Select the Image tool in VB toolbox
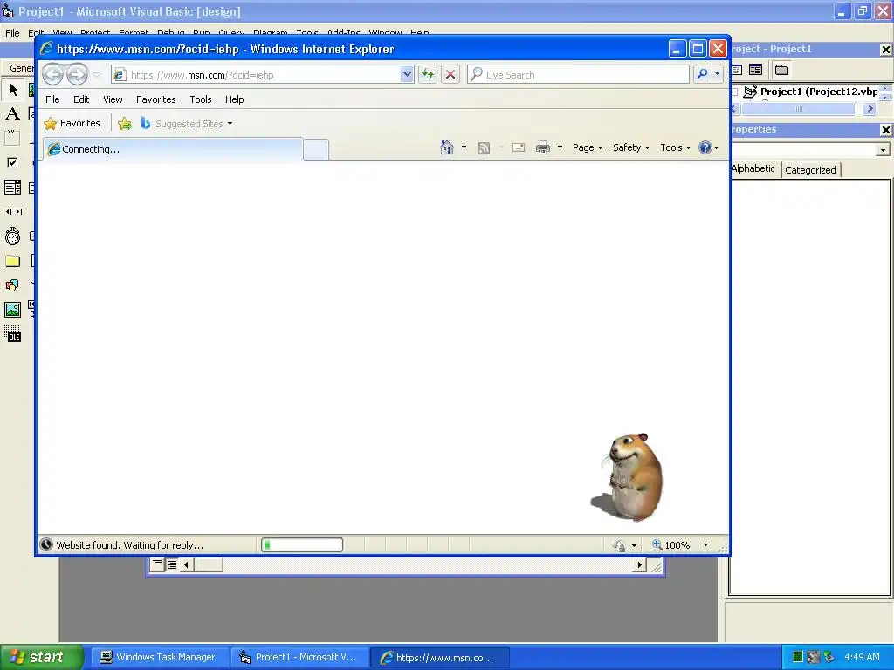The height and width of the screenshot is (670, 894). pyautogui.click(x=12, y=310)
